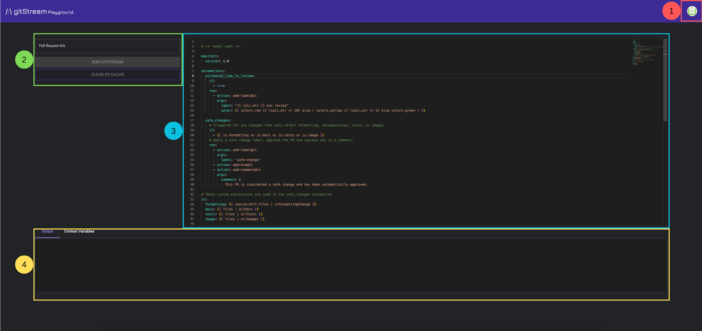
Task: Click the blue circle numbered 3
Action: click(x=173, y=131)
